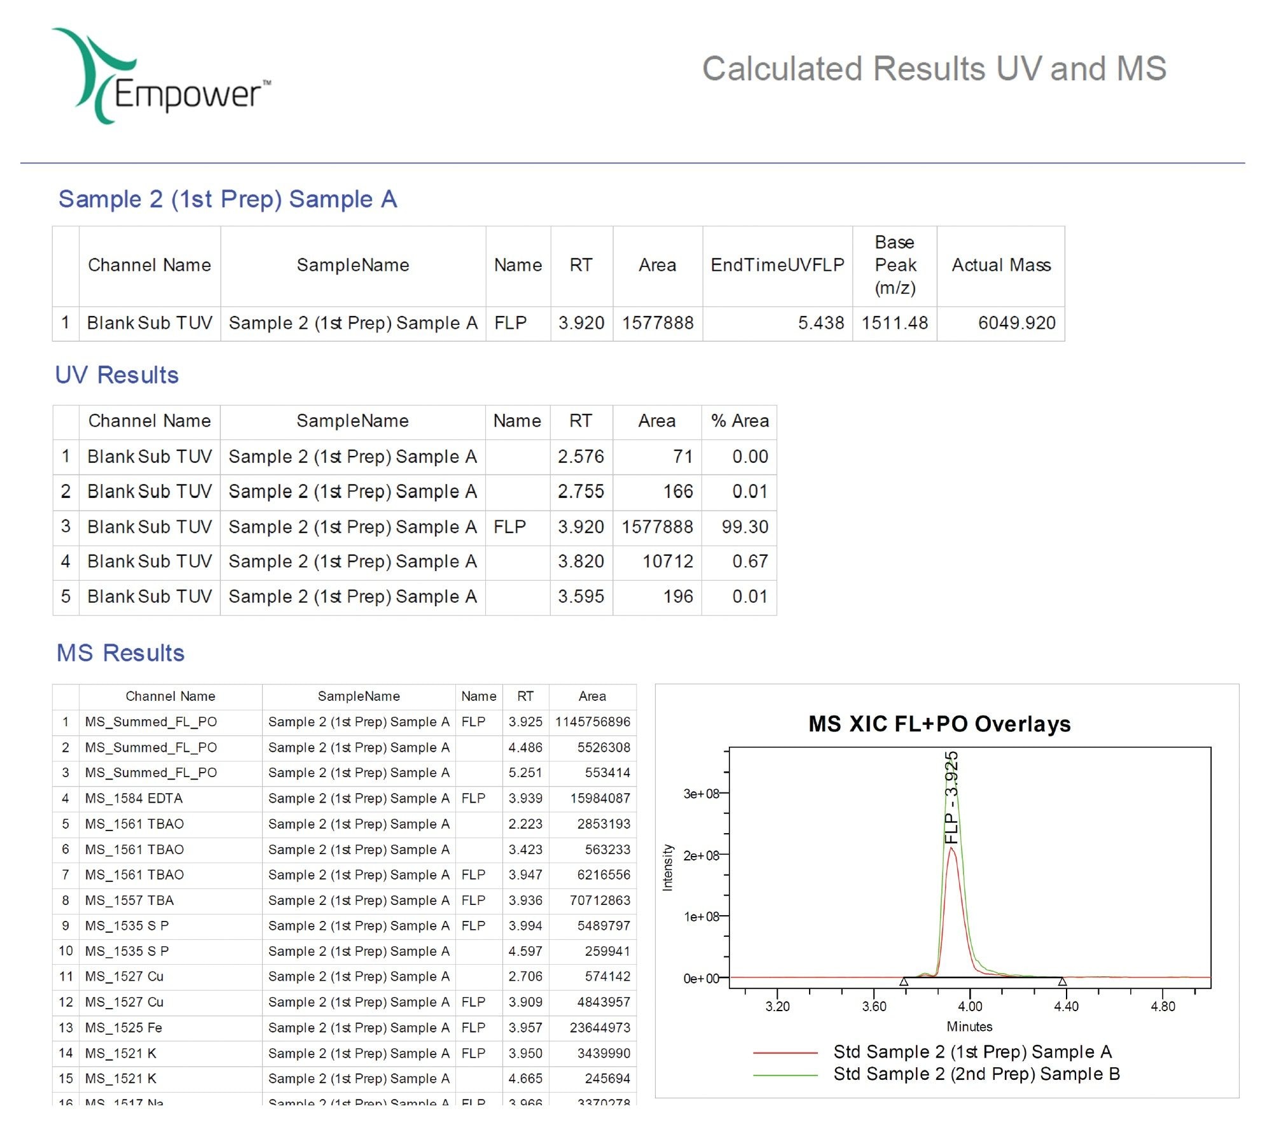Click row number 12 in MS table
1272x1139 pixels.
(66, 1002)
